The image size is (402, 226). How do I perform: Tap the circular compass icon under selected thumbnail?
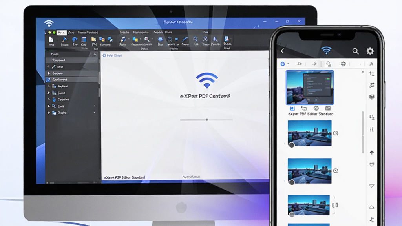coord(316,108)
